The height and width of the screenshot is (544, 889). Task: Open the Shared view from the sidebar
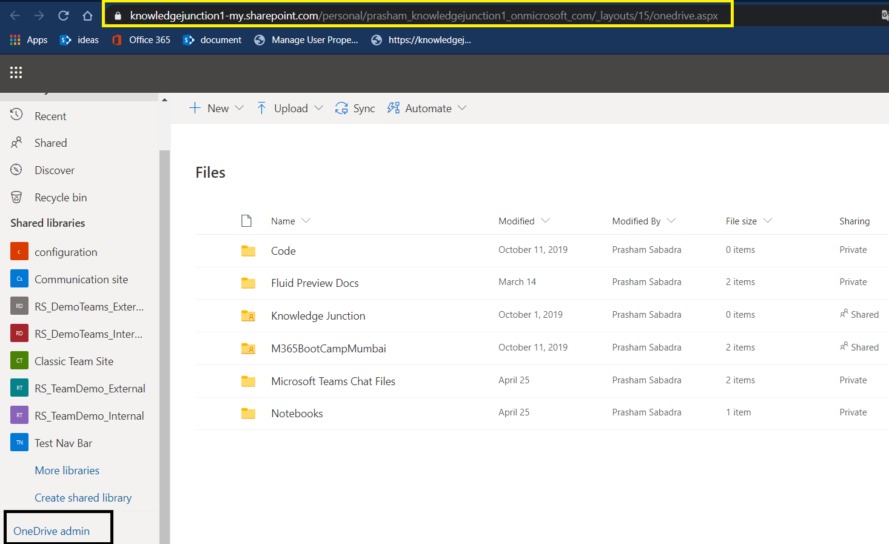click(52, 143)
